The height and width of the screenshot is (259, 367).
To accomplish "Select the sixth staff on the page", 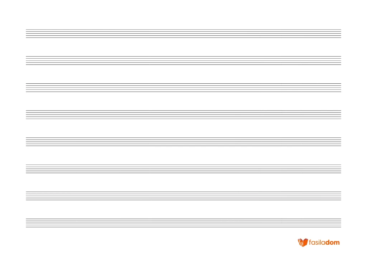I will (x=183, y=169).
